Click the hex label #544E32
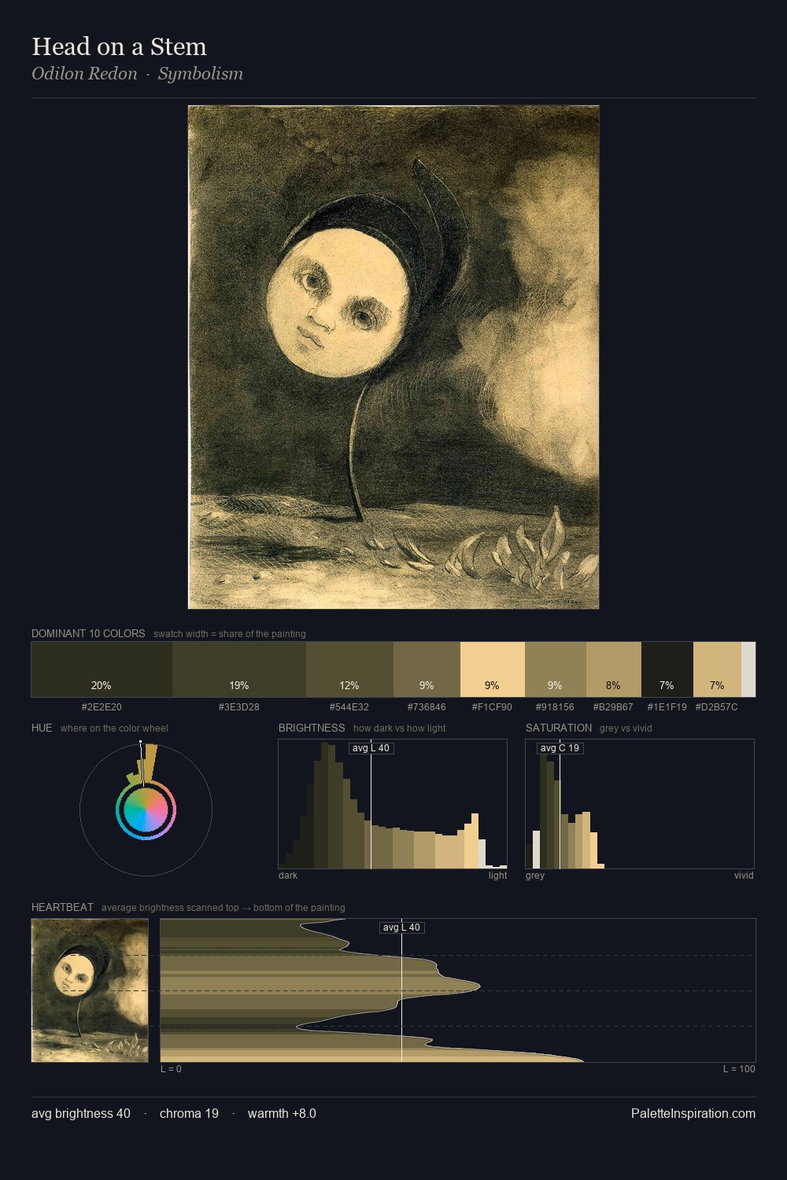The width and height of the screenshot is (787, 1180). tap(349, 707)
